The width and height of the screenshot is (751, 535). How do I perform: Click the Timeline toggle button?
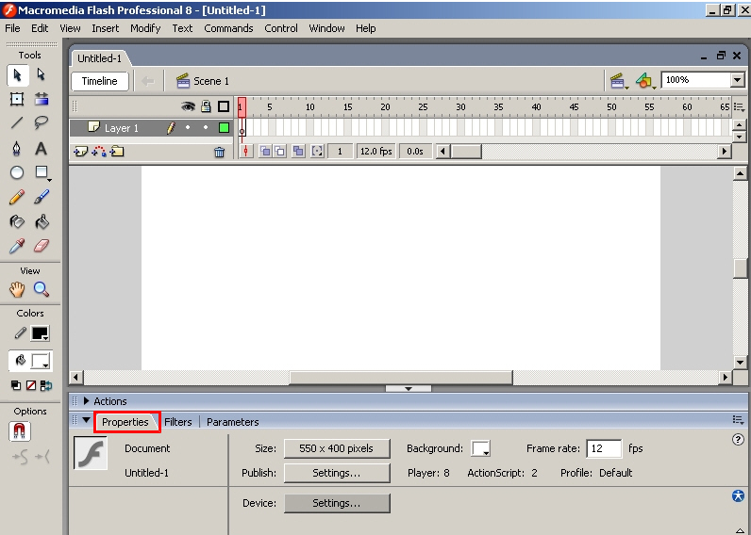pos(100,81)
